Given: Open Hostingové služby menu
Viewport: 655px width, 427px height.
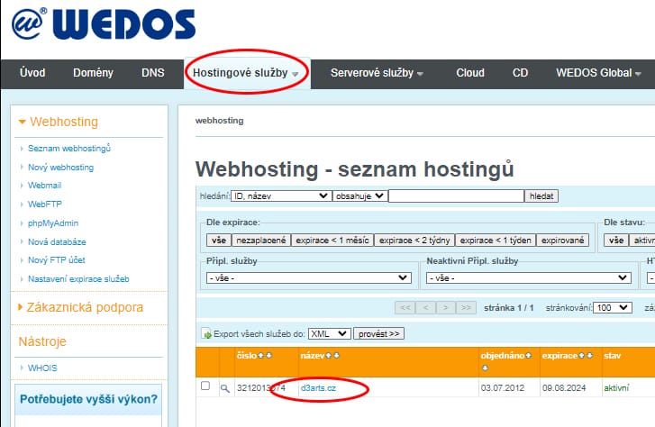Looking at the screenshot, I should coord(245,73).
